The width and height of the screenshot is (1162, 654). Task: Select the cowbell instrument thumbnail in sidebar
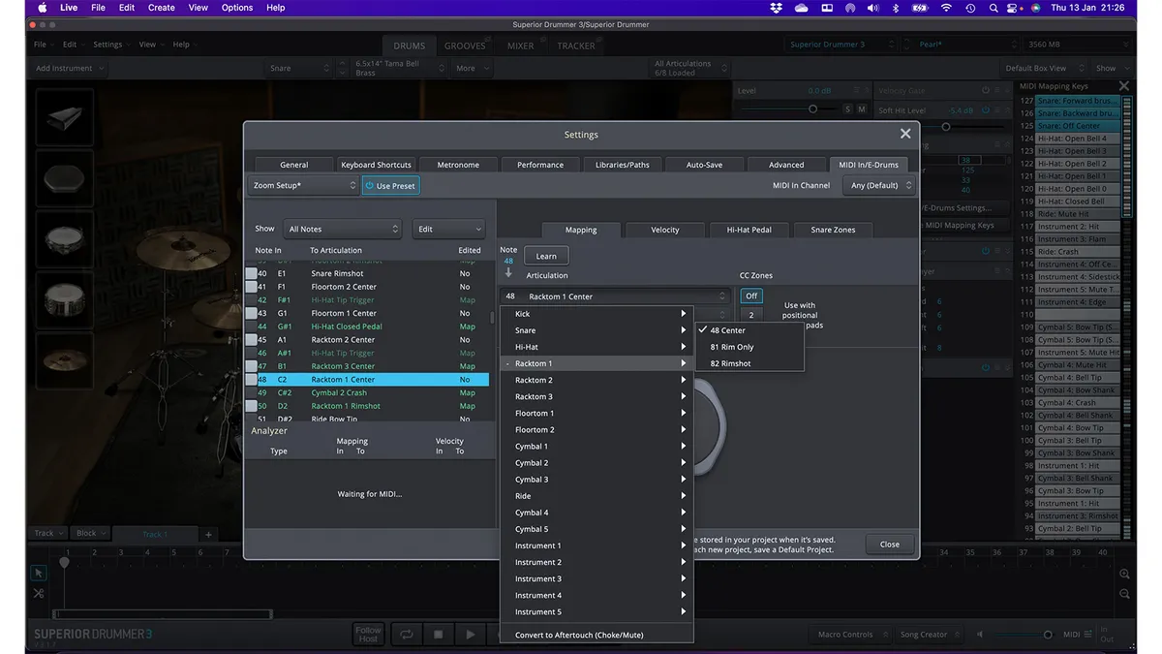point(65,117)
